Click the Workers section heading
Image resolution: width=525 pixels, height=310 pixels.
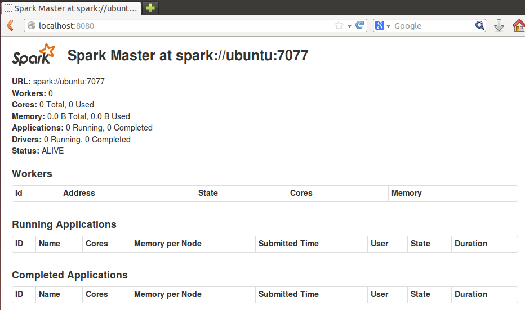pos(32,174)
